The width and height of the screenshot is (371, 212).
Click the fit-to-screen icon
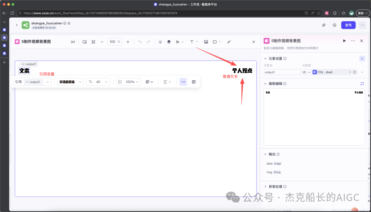coord(93,42)
